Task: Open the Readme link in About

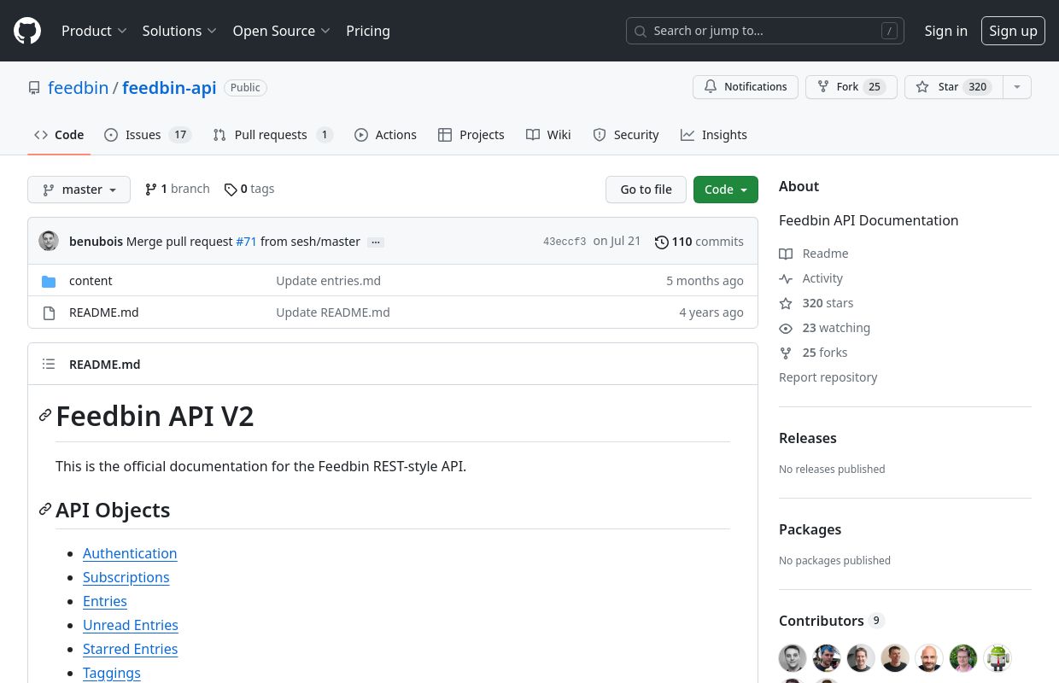Action: [814, 254]
